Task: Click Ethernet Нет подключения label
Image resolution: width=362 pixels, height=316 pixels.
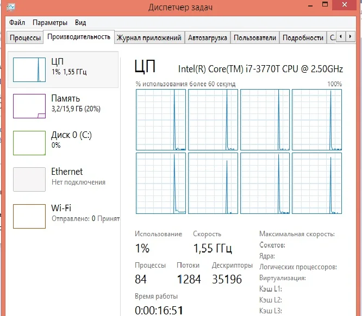Action: [78, 176]
